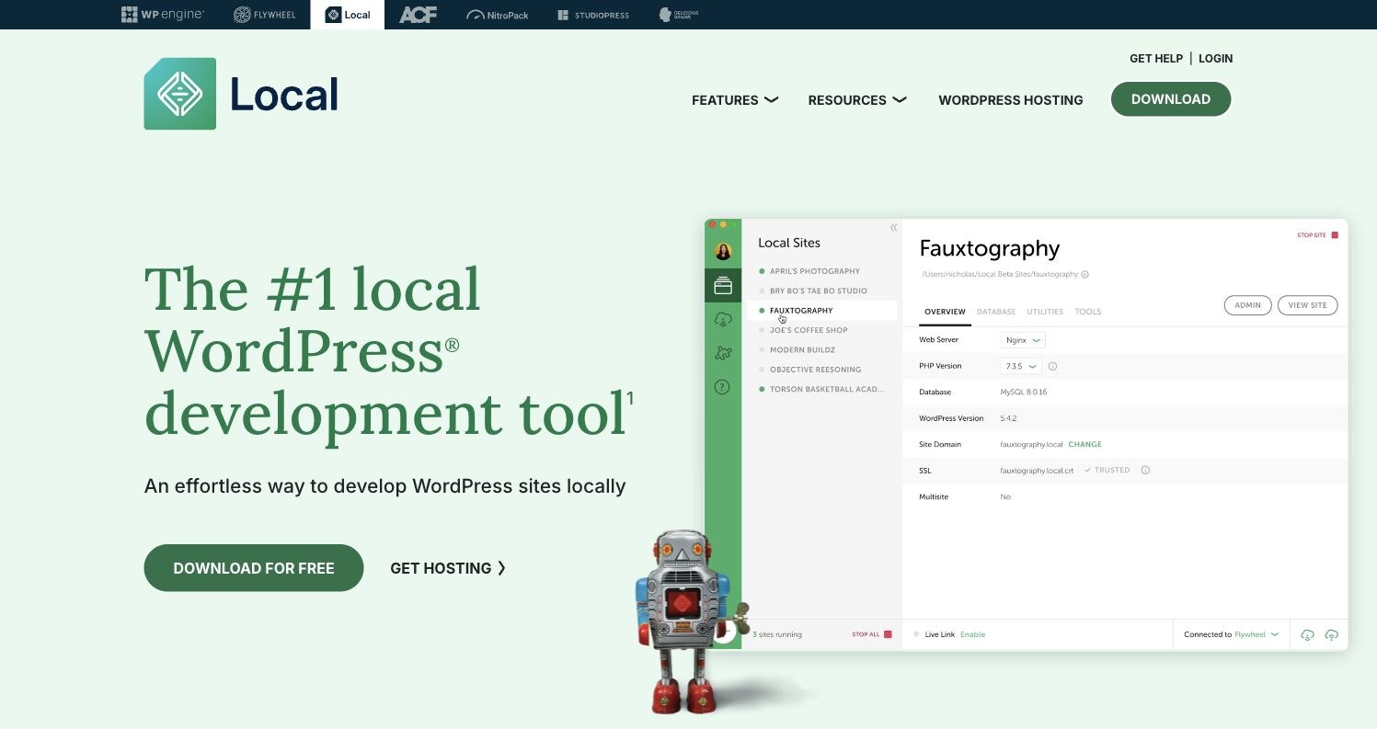Click the red Stop Site square icon
This screenshot has height=729, width=1377.
1335,235
